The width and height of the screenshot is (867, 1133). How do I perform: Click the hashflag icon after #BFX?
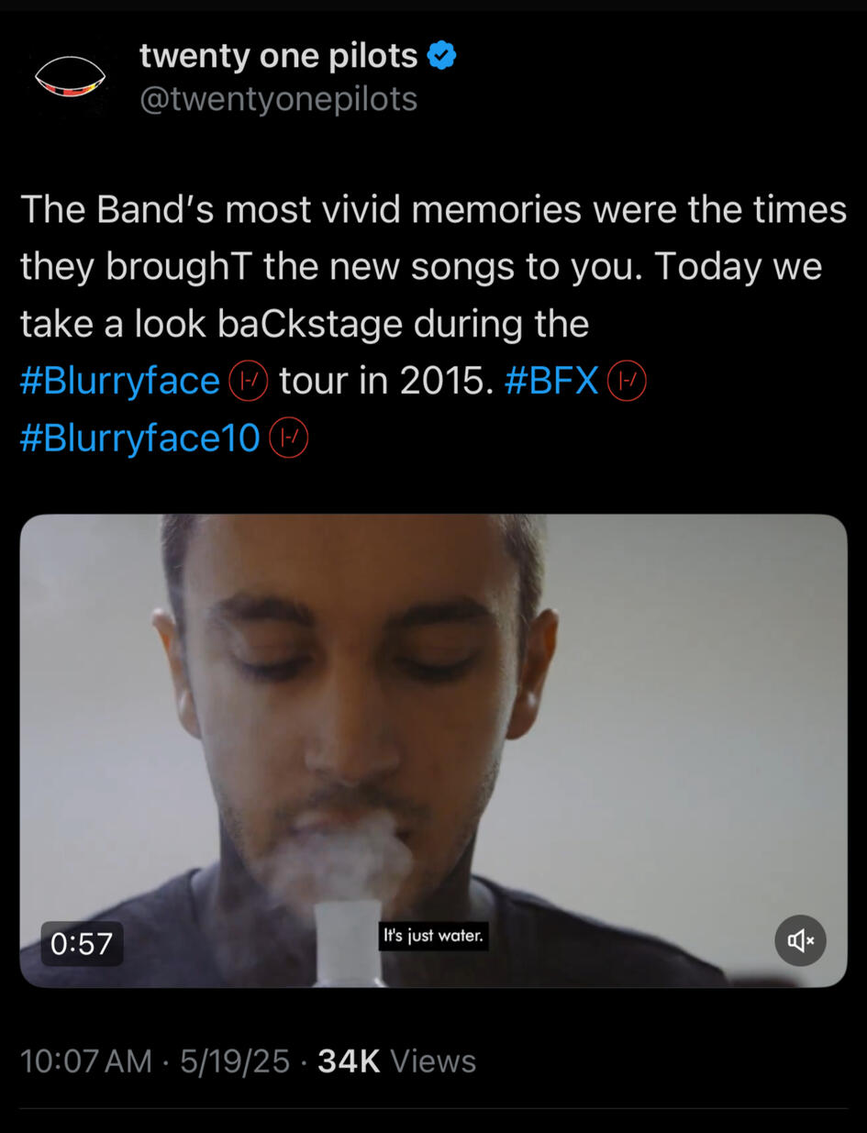click(x=627, y=381)
